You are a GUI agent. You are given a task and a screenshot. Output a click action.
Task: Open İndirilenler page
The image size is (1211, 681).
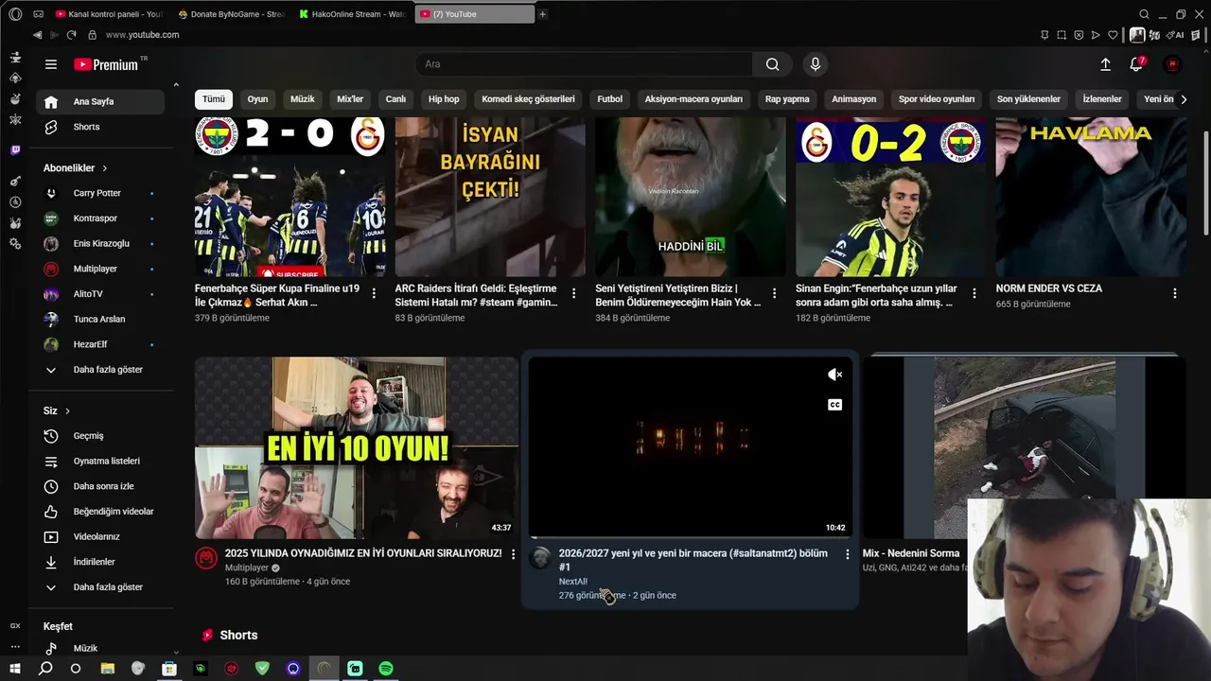click(102, 562)
